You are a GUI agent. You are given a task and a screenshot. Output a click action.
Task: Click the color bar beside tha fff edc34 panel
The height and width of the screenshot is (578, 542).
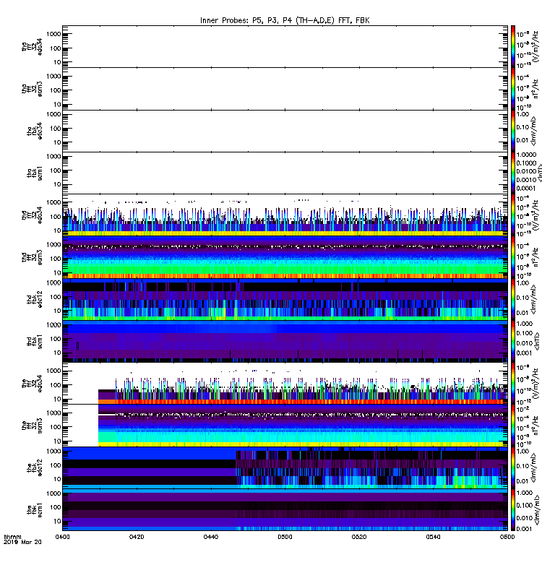coord(513,46)
